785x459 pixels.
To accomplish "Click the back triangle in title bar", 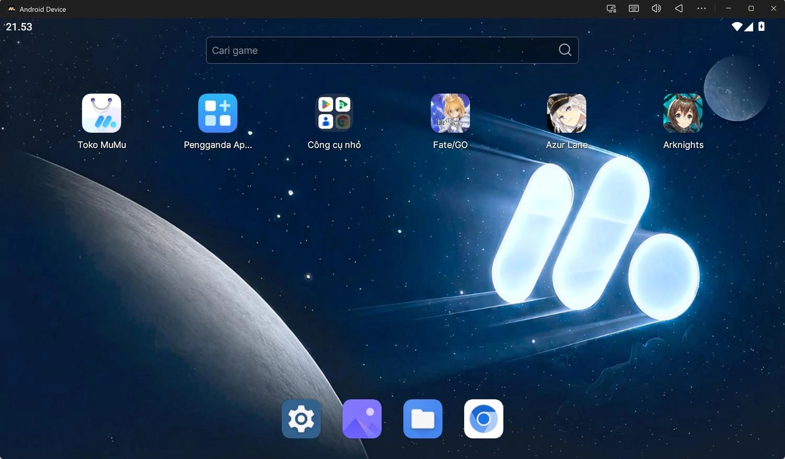I will tap(679, 8).
